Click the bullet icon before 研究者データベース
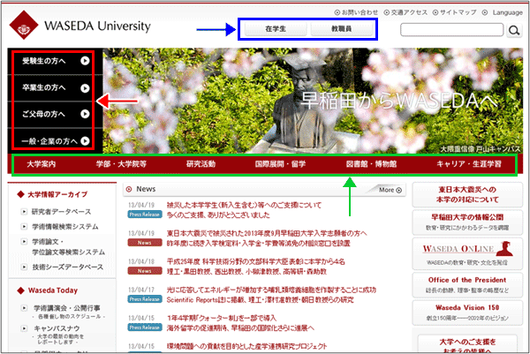This screenshot has height=354, width=530. [x=24, y=212]
